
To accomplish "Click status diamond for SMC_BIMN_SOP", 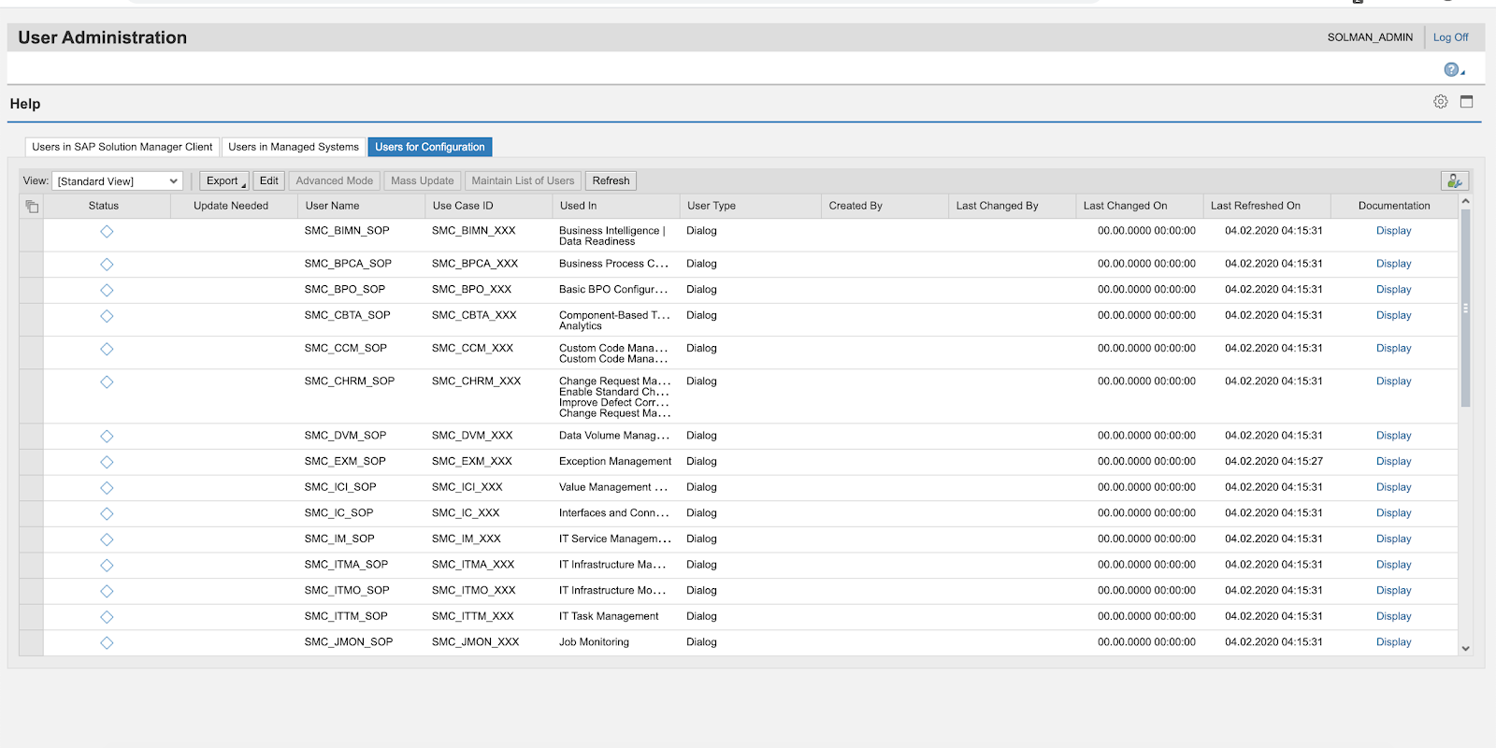I will point(107,231).
